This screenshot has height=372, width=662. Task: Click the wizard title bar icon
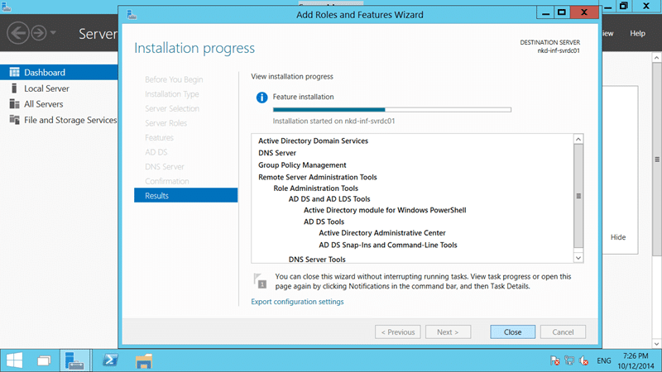pos(132,15)
